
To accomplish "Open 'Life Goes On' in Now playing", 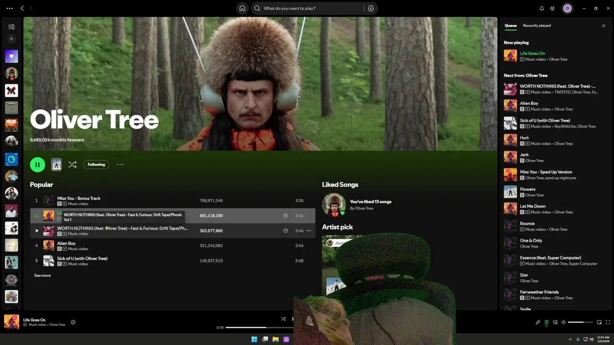I will pos(532,53).
